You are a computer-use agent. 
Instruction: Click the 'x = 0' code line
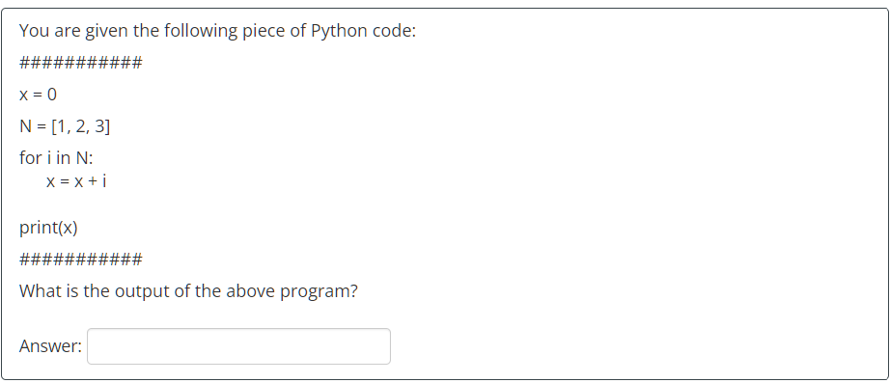pyautogui.click(x=38, y=95)
